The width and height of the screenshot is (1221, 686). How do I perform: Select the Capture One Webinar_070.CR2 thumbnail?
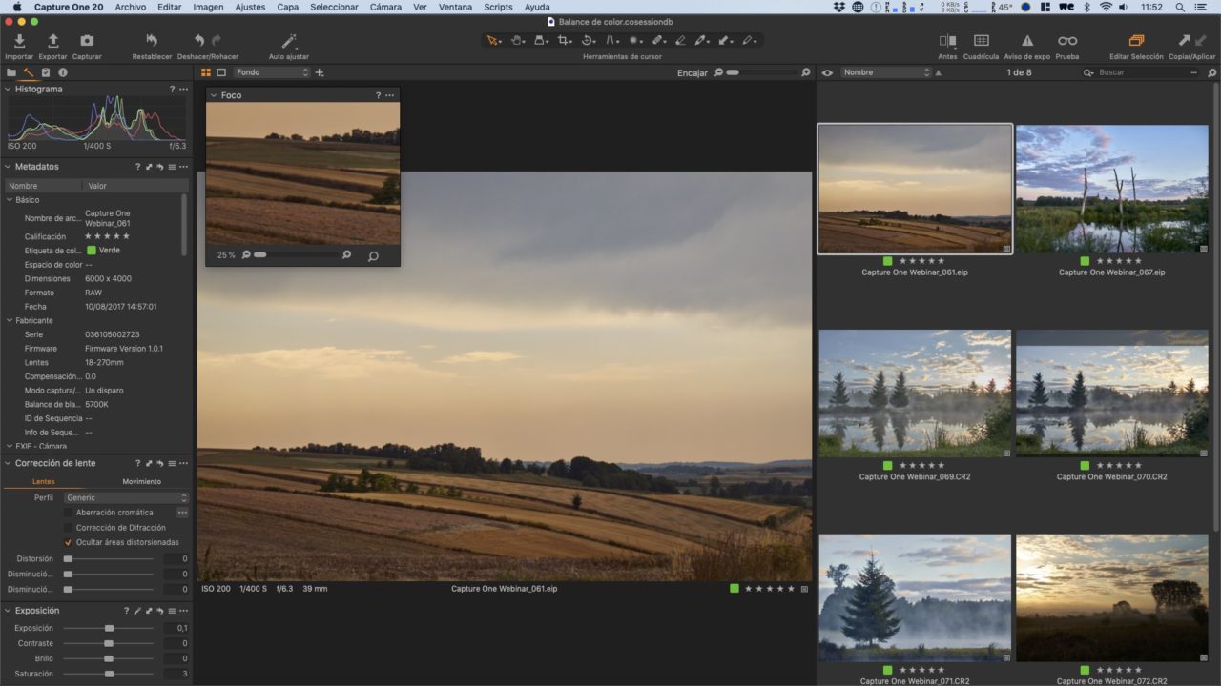click(1111, 393)
